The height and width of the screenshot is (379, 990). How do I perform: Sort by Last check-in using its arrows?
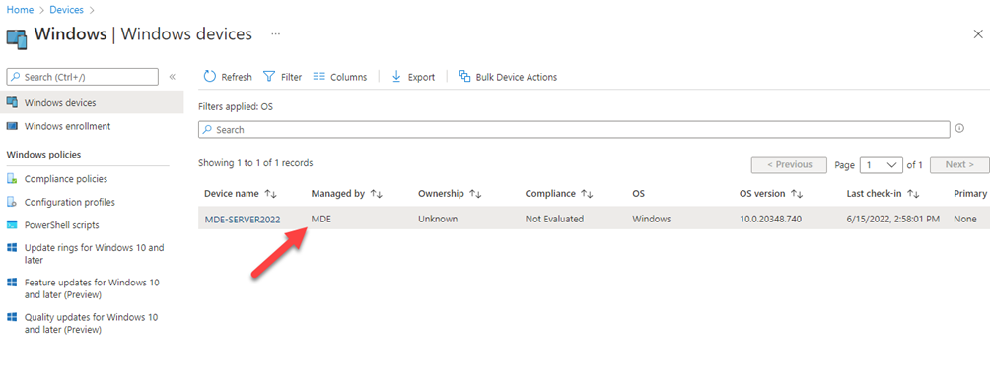point(913,194)
